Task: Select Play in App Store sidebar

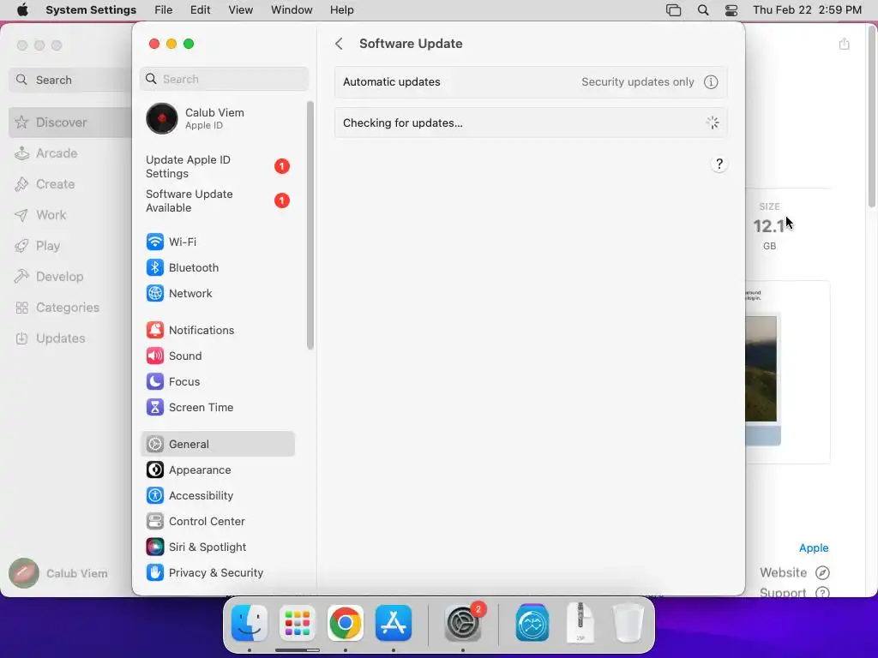Action: [70, 246]
